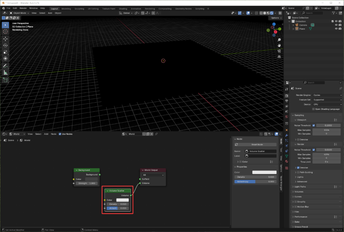This screenshot has width=344, height=232.
Task: Open World Output target All dropdown
Action: (153, 175)
